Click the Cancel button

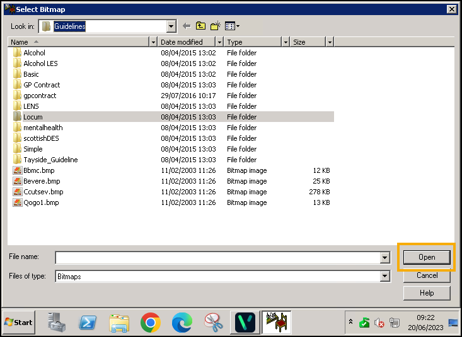(427, 275)
